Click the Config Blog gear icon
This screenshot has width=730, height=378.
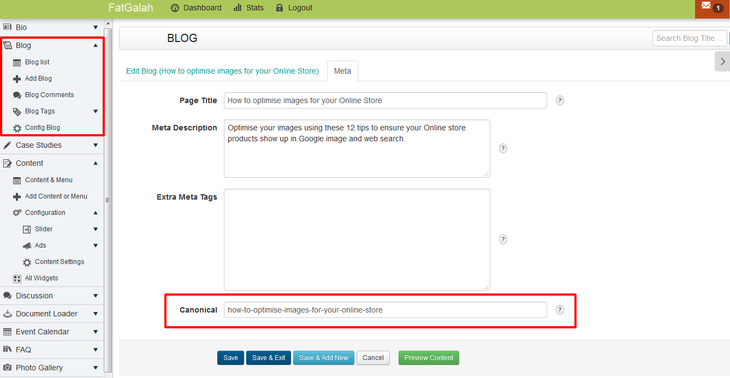(17, 127)
